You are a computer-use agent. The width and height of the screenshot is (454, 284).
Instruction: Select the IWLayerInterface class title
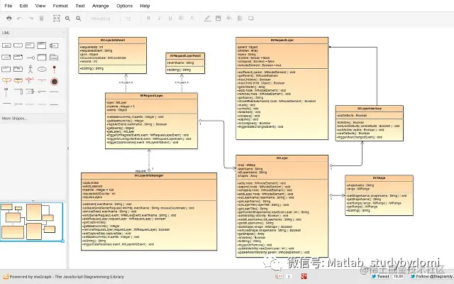tap(369, 109)
